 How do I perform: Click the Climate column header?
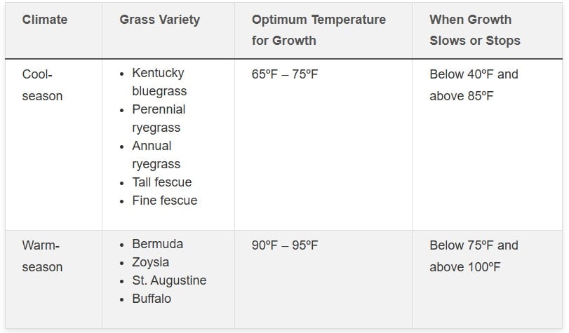[x=45, y=20]
